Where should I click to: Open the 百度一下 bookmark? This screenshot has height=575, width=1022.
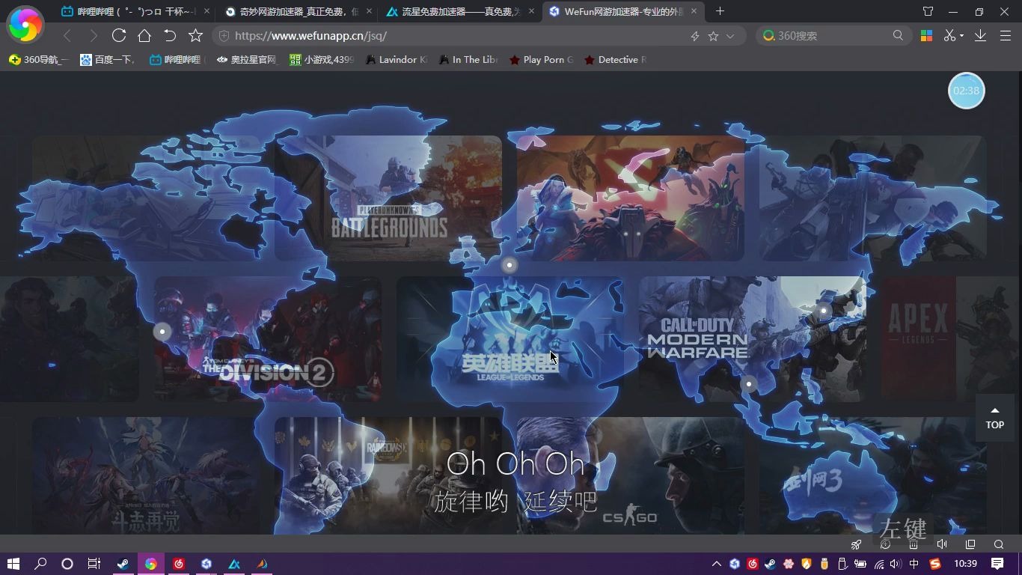tap(107, 60)
